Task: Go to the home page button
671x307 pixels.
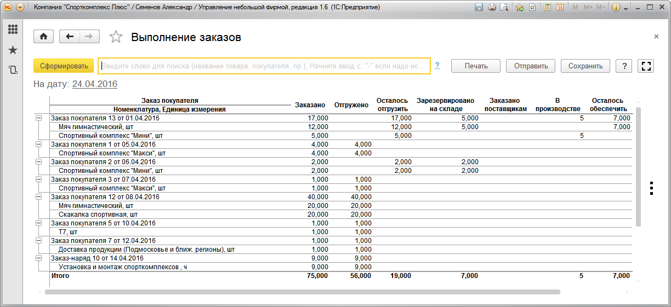Action: 43,37
